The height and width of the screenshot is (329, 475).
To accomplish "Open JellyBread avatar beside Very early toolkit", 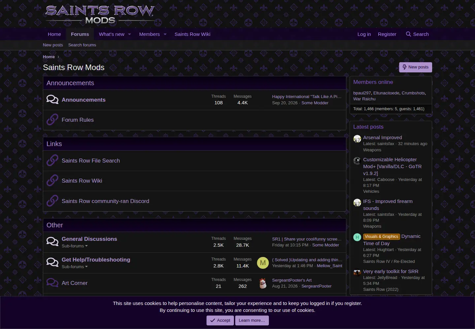I will [x=357, y=273].
